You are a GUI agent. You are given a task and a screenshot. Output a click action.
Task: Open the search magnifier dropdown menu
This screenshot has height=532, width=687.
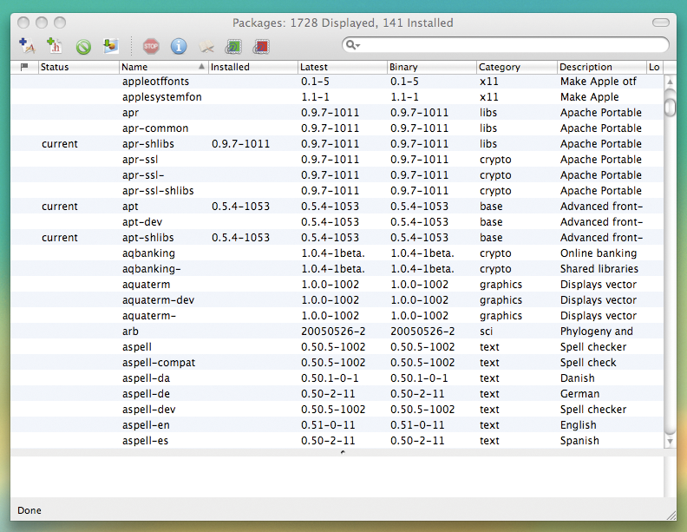coord(353,45)
